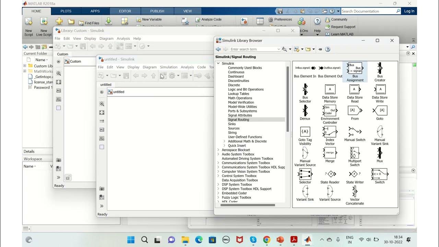The width and height of the screenshot is (439, 247).
Task: Select the Mux block
Action: 380,155
